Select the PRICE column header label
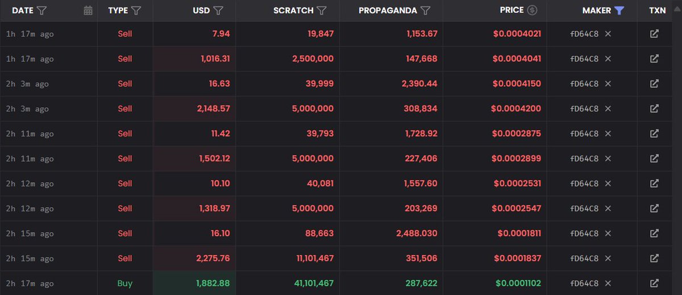Screen dimensions: 682x295 (512, 10)
